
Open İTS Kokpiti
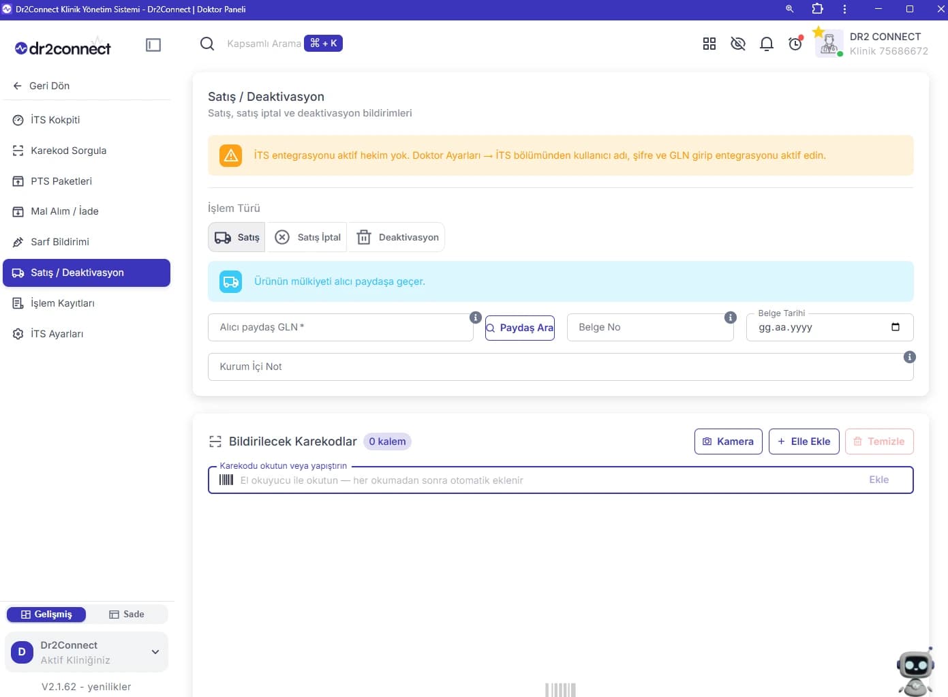(x=87, y=120)
